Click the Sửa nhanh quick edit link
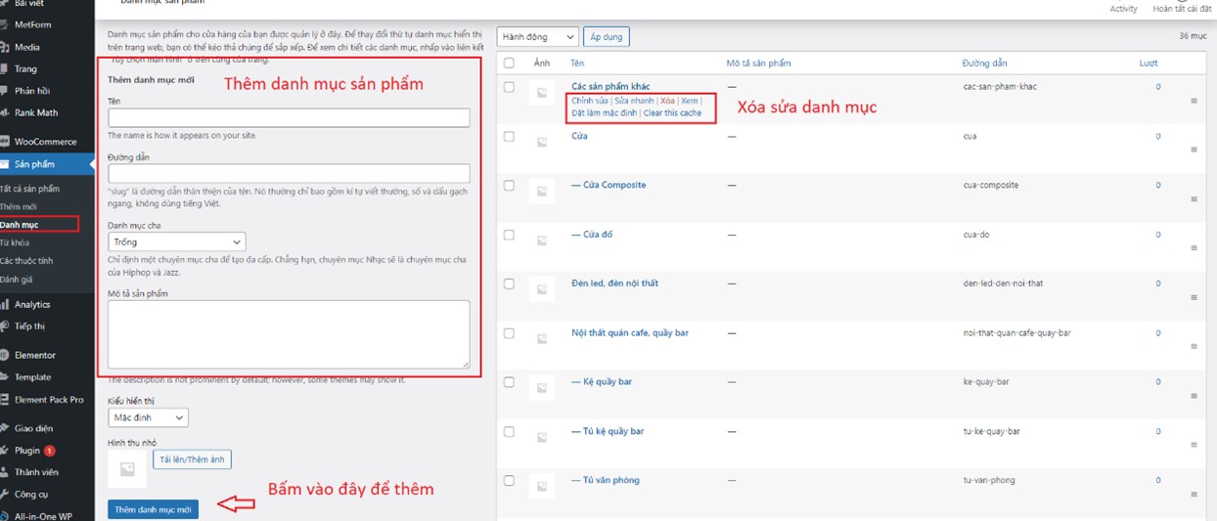Image resolution: width=1217 pixels, height=521 pixels. point(634,101)
